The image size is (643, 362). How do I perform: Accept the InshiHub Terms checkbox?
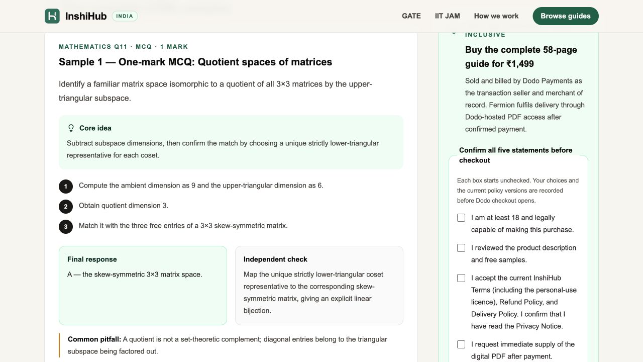pyautogui.click(x=461, y=278)
